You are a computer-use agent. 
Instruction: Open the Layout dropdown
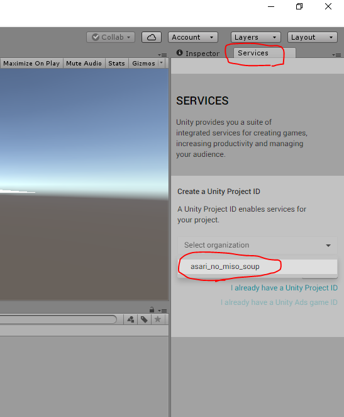click(313, 37)
